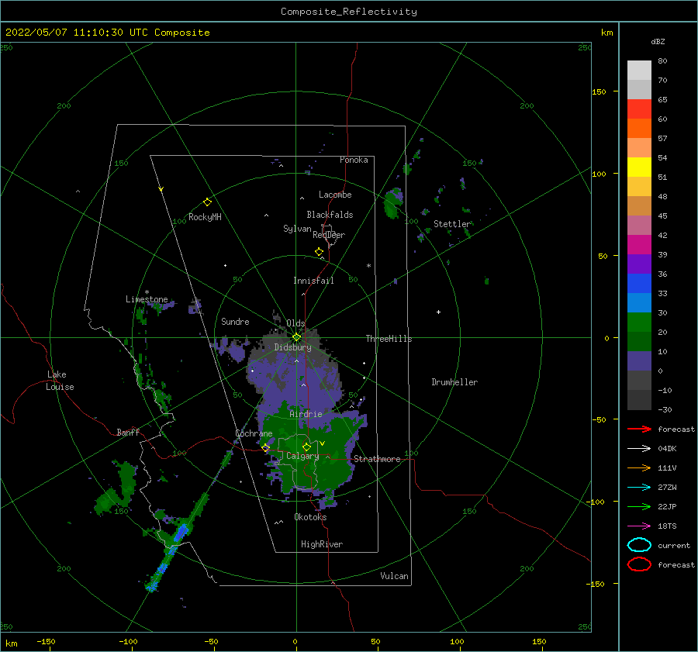Click the ThreeHills town label
The image size is (698, 652).
pos(389,339)
